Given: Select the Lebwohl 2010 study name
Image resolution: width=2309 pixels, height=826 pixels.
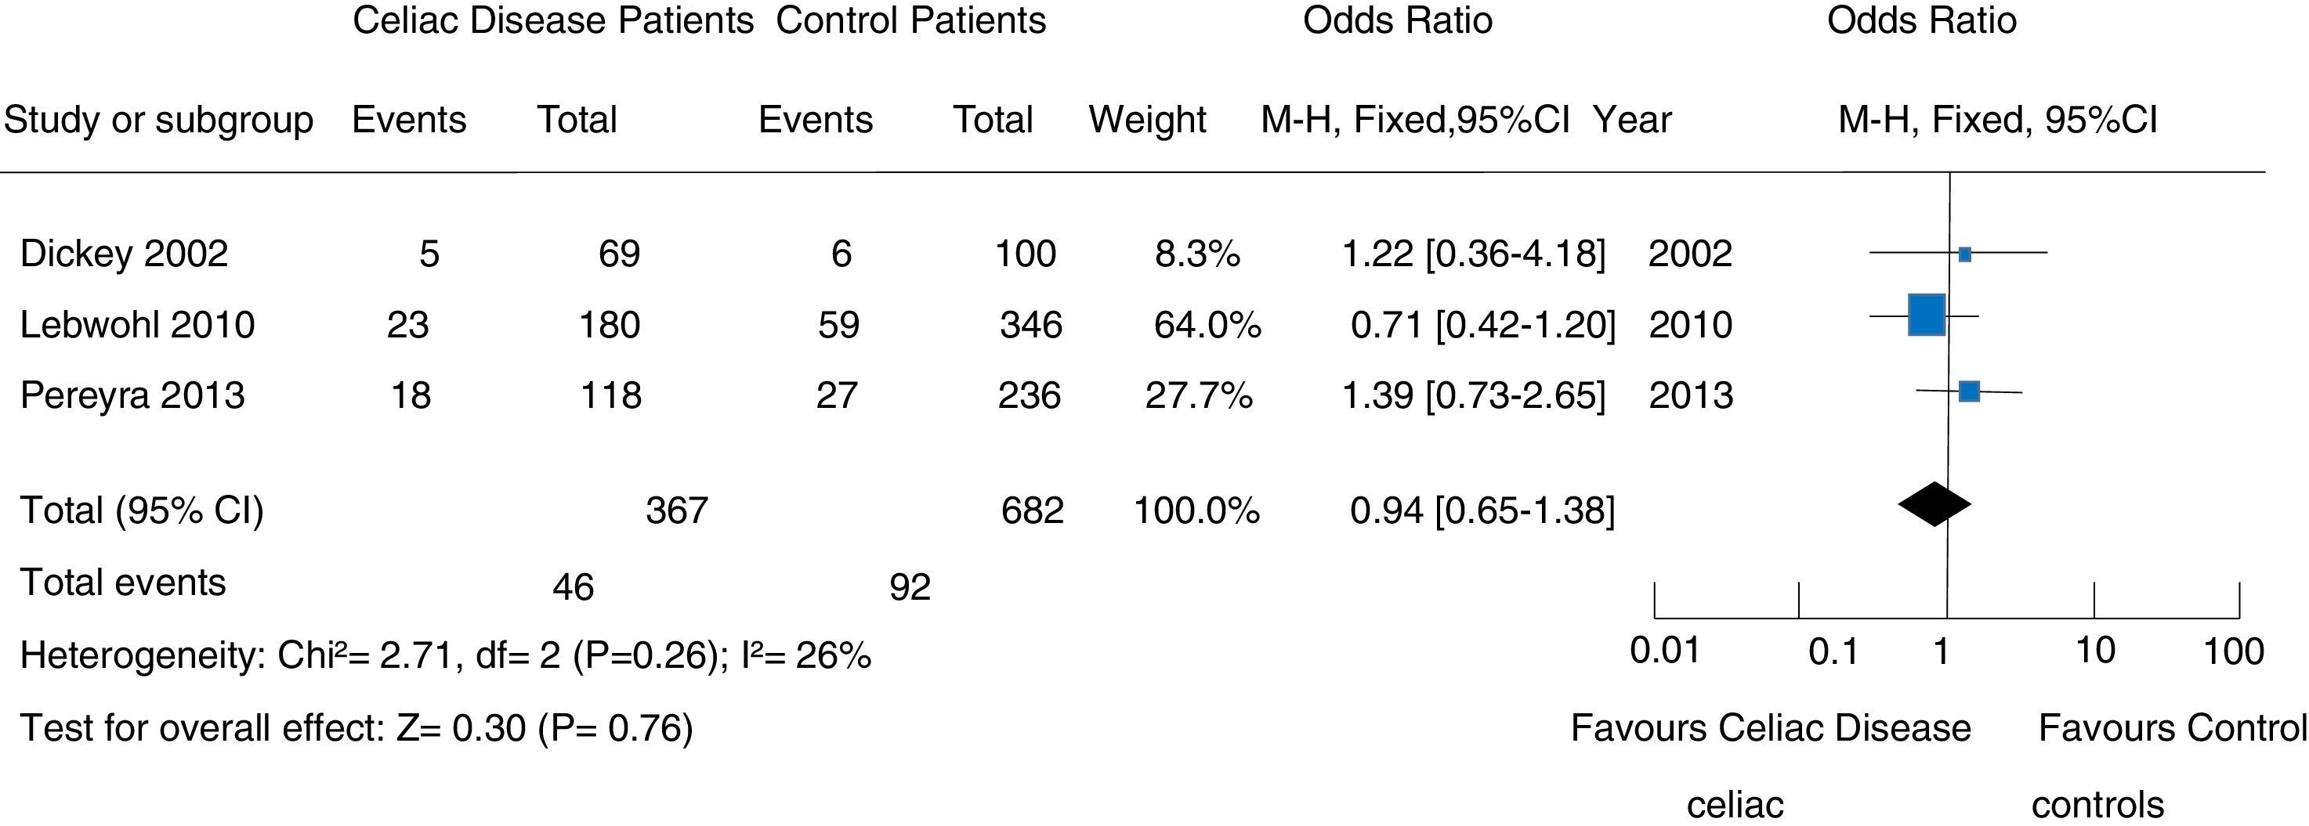Looking at the screenshot, I should coord(137,324).
